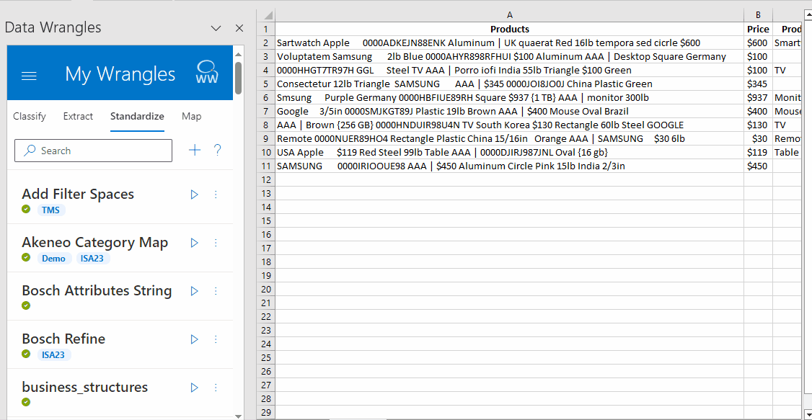Run the business_structures wrangle
This screenshot has height=420, width=812.
tap(194, 388)
